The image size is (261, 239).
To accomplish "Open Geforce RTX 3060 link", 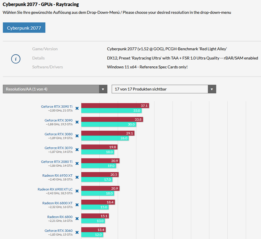I will pyautogui.click(x=59, y=231).
